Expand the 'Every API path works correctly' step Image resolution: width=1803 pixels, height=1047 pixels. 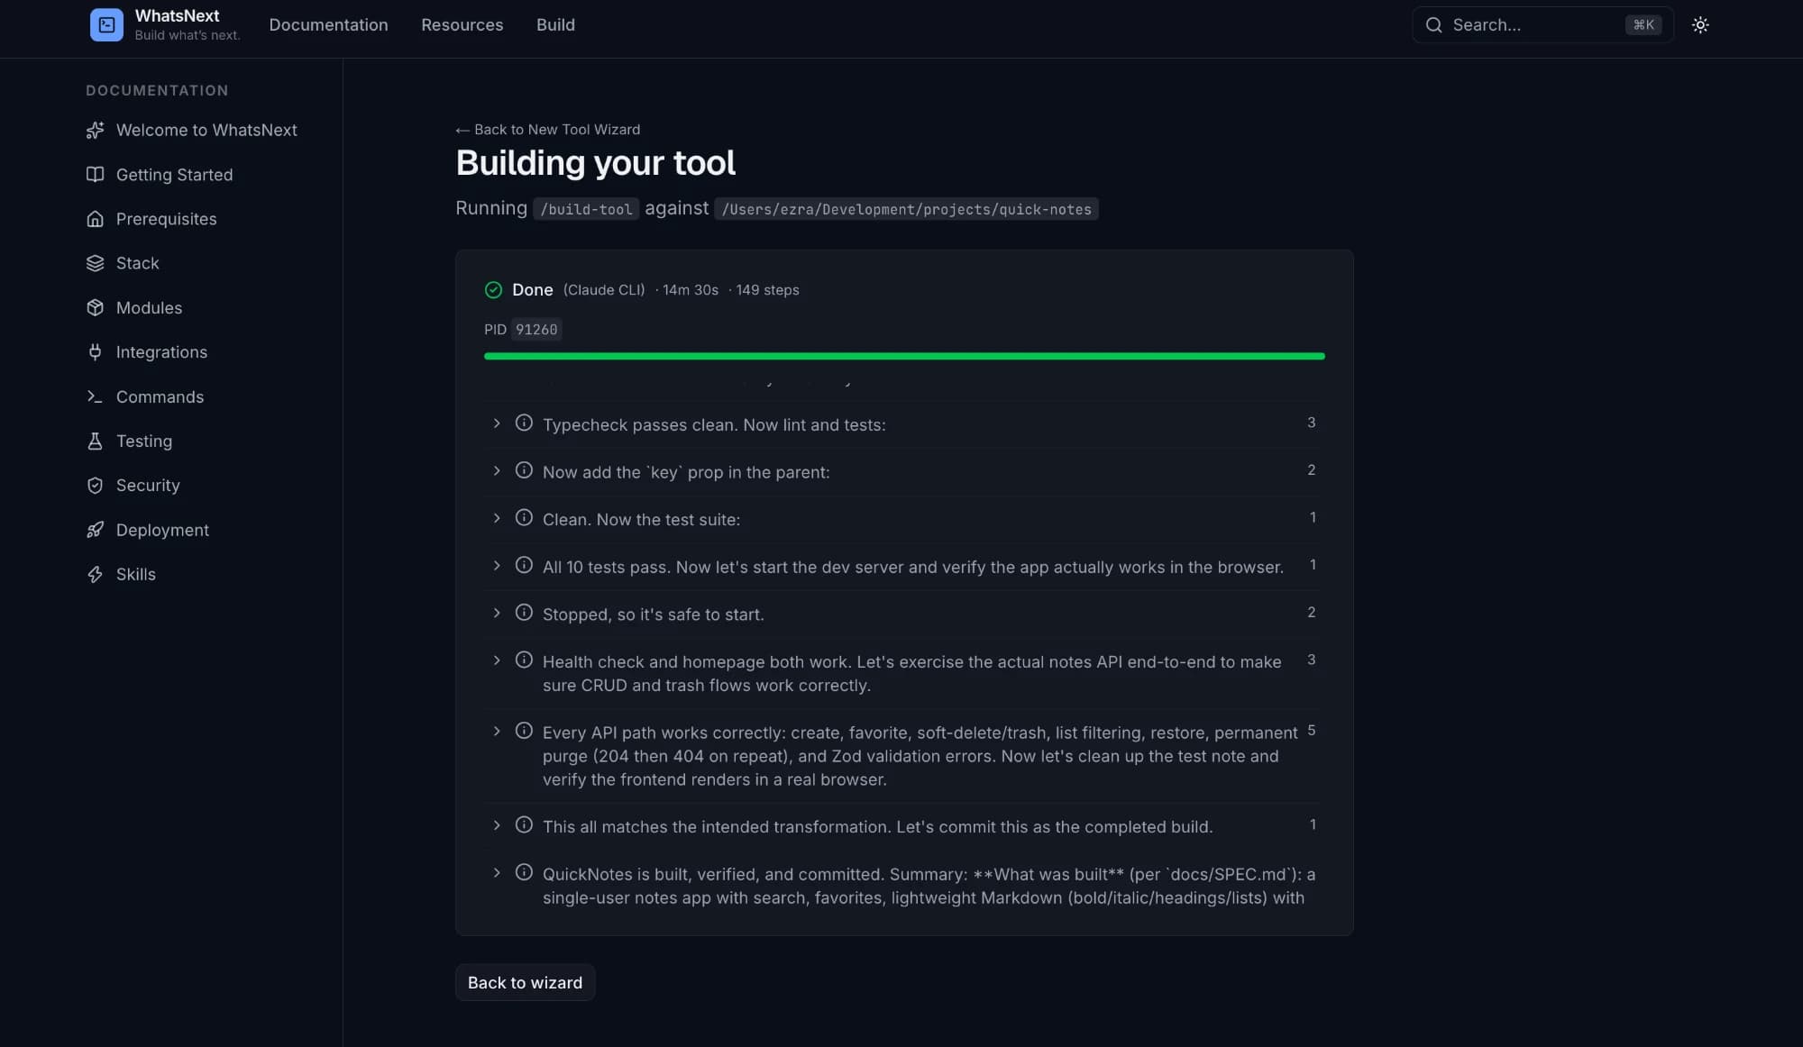click(x=497, y=732)
